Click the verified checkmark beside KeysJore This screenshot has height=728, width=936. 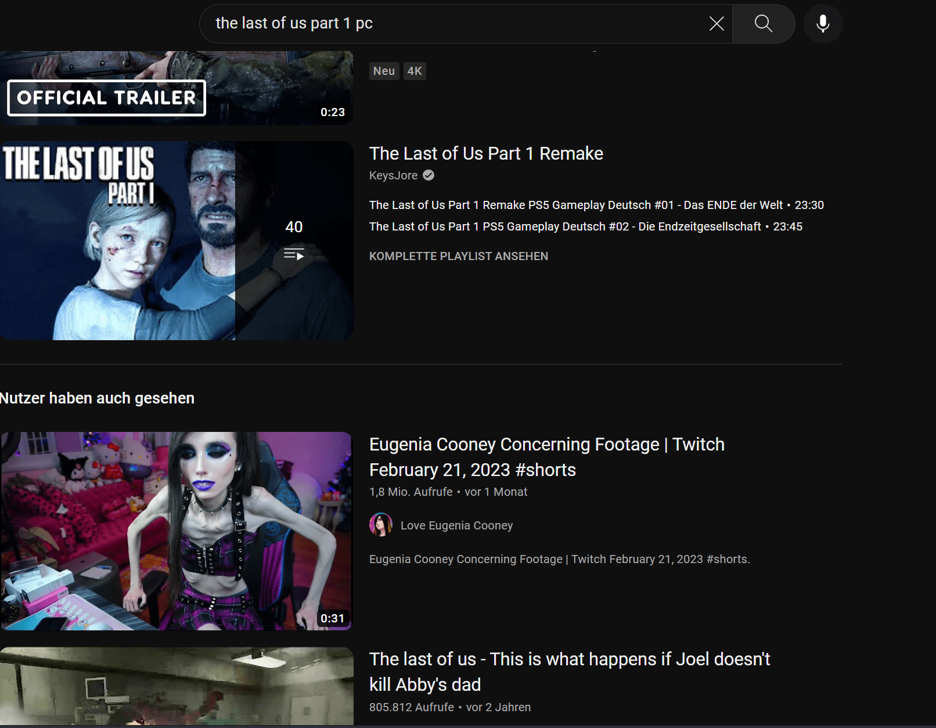tap(429, 175)
